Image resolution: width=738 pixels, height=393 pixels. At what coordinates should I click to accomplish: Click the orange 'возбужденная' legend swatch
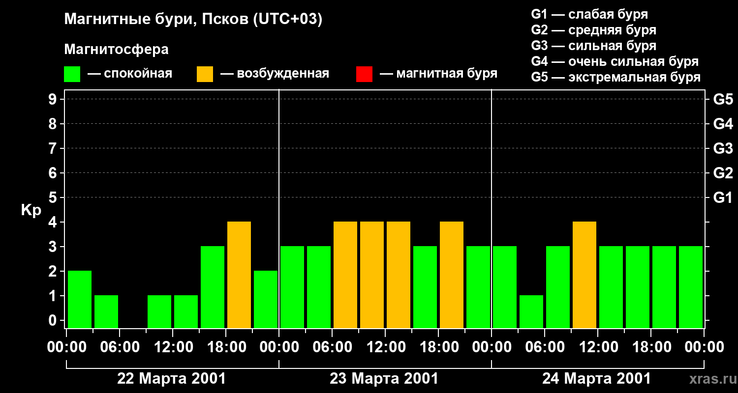tap(205, 74)
